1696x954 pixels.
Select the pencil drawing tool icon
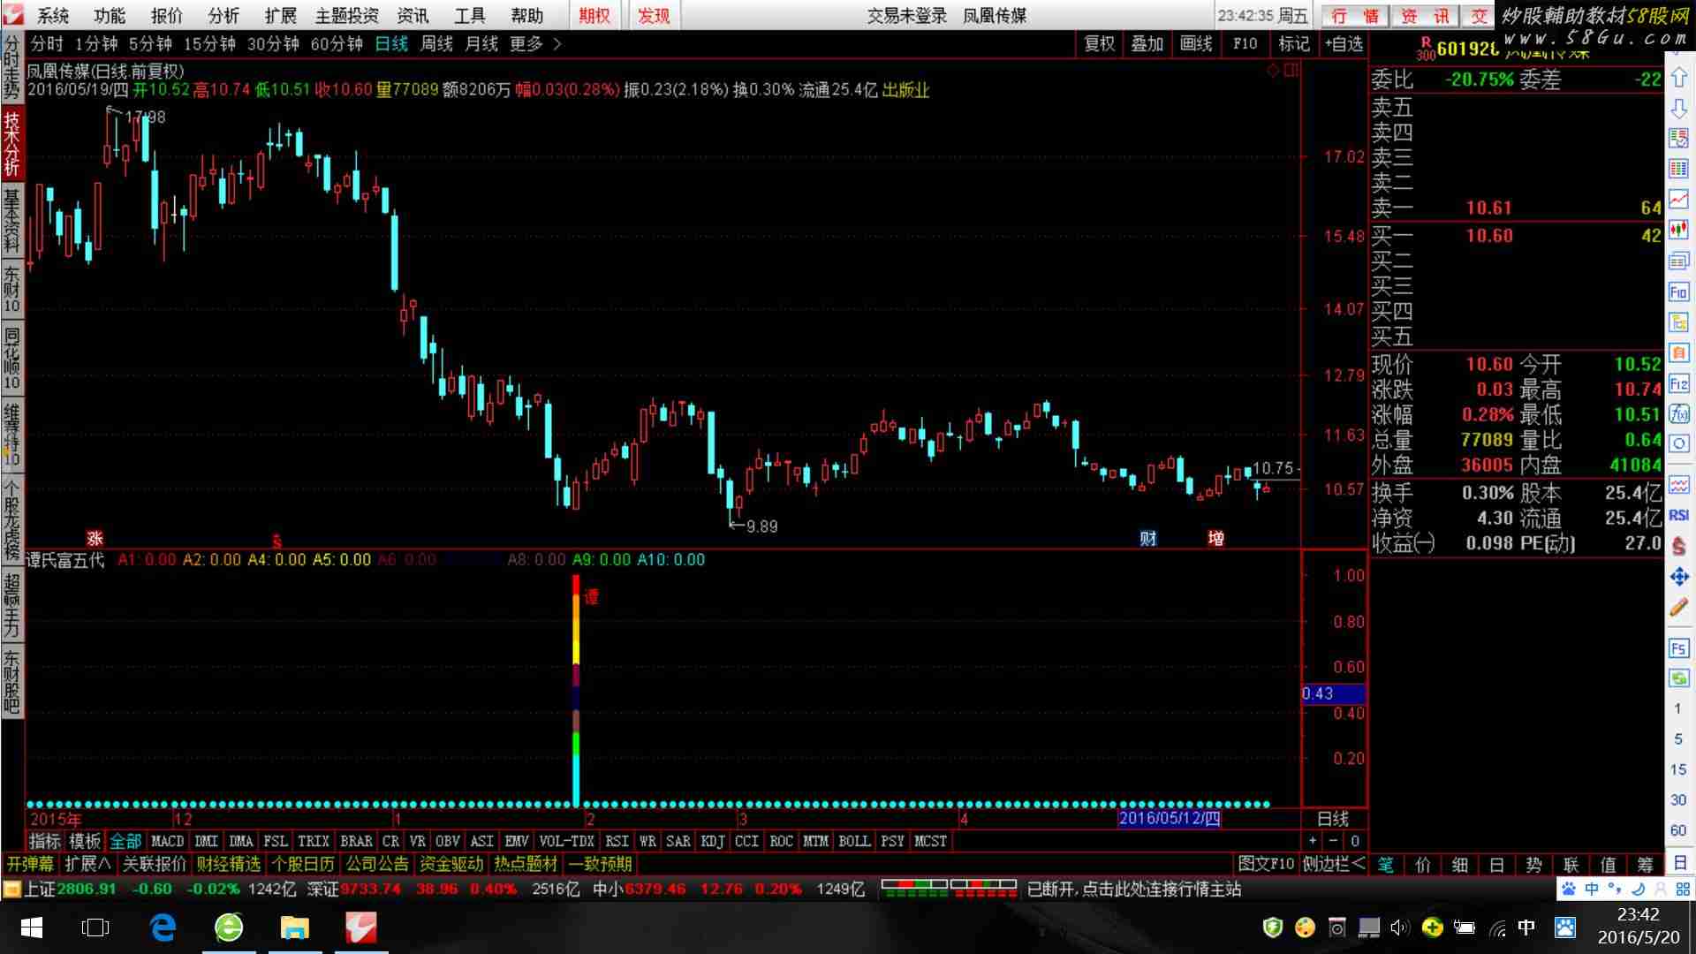[x=1678, y=607]
